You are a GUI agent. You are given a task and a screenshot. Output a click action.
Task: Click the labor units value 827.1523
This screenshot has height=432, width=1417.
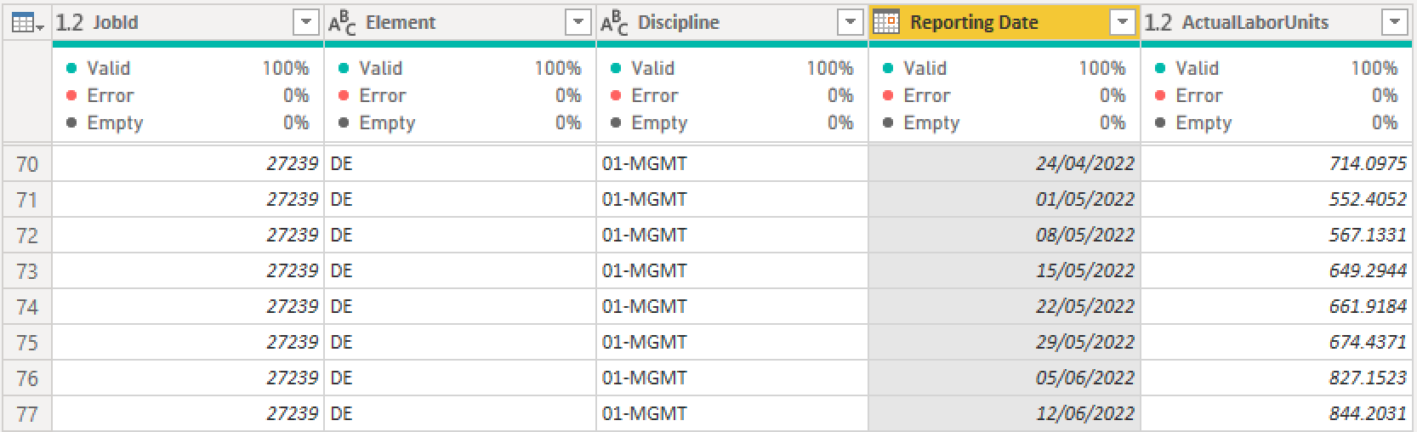click(x=1277, y=378)
